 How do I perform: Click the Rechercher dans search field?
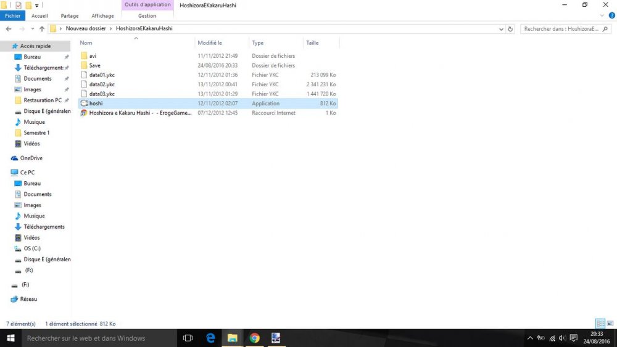[561, 29]
